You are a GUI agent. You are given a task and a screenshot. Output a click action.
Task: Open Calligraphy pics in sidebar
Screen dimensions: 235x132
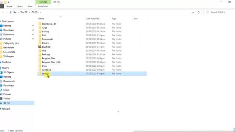click(x=11, y=43)
